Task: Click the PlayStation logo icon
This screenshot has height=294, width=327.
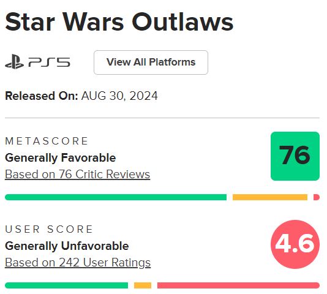Action: pos(14,61)
